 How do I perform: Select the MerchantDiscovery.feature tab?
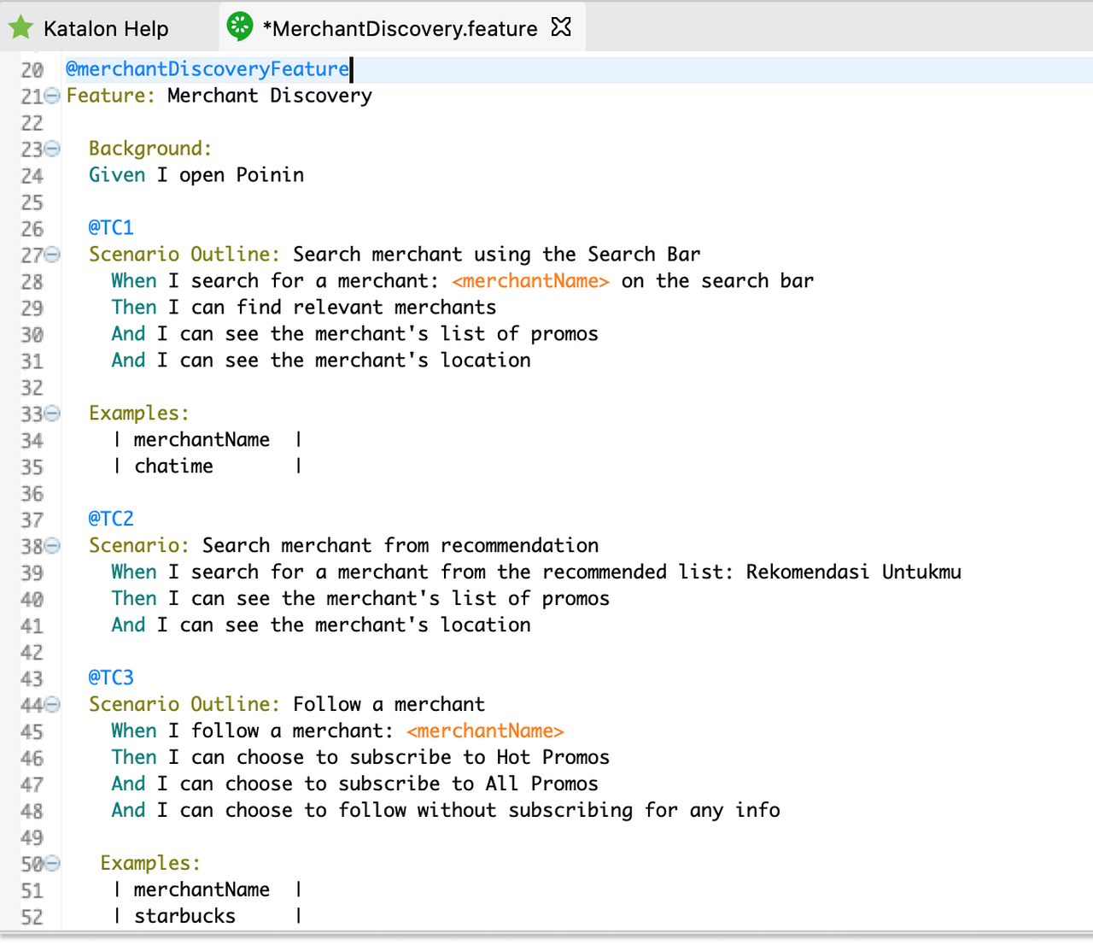(x=400, y=28)
